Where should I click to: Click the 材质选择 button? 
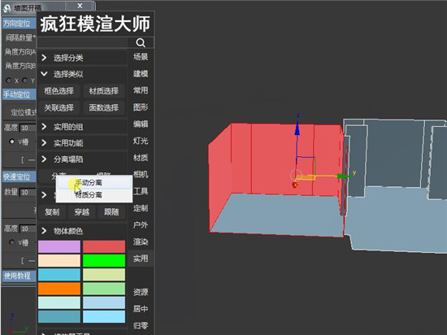[104, 91]
